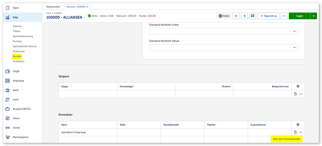322x146 pixels.
Task: Click the next customer arrow button
Action: [244, 16]
